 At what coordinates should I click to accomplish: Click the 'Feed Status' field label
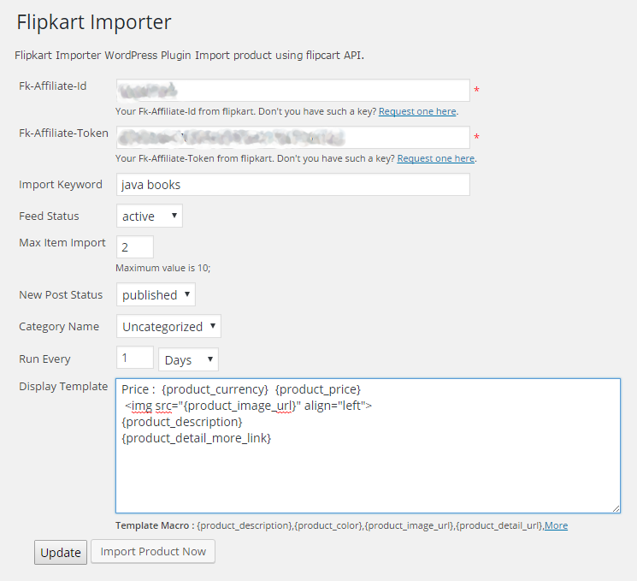(49, 216)
